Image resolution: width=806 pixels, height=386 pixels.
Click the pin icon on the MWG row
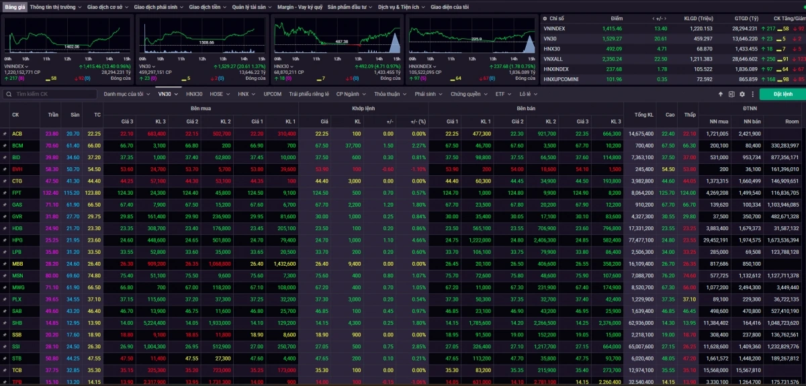[5, 287]
